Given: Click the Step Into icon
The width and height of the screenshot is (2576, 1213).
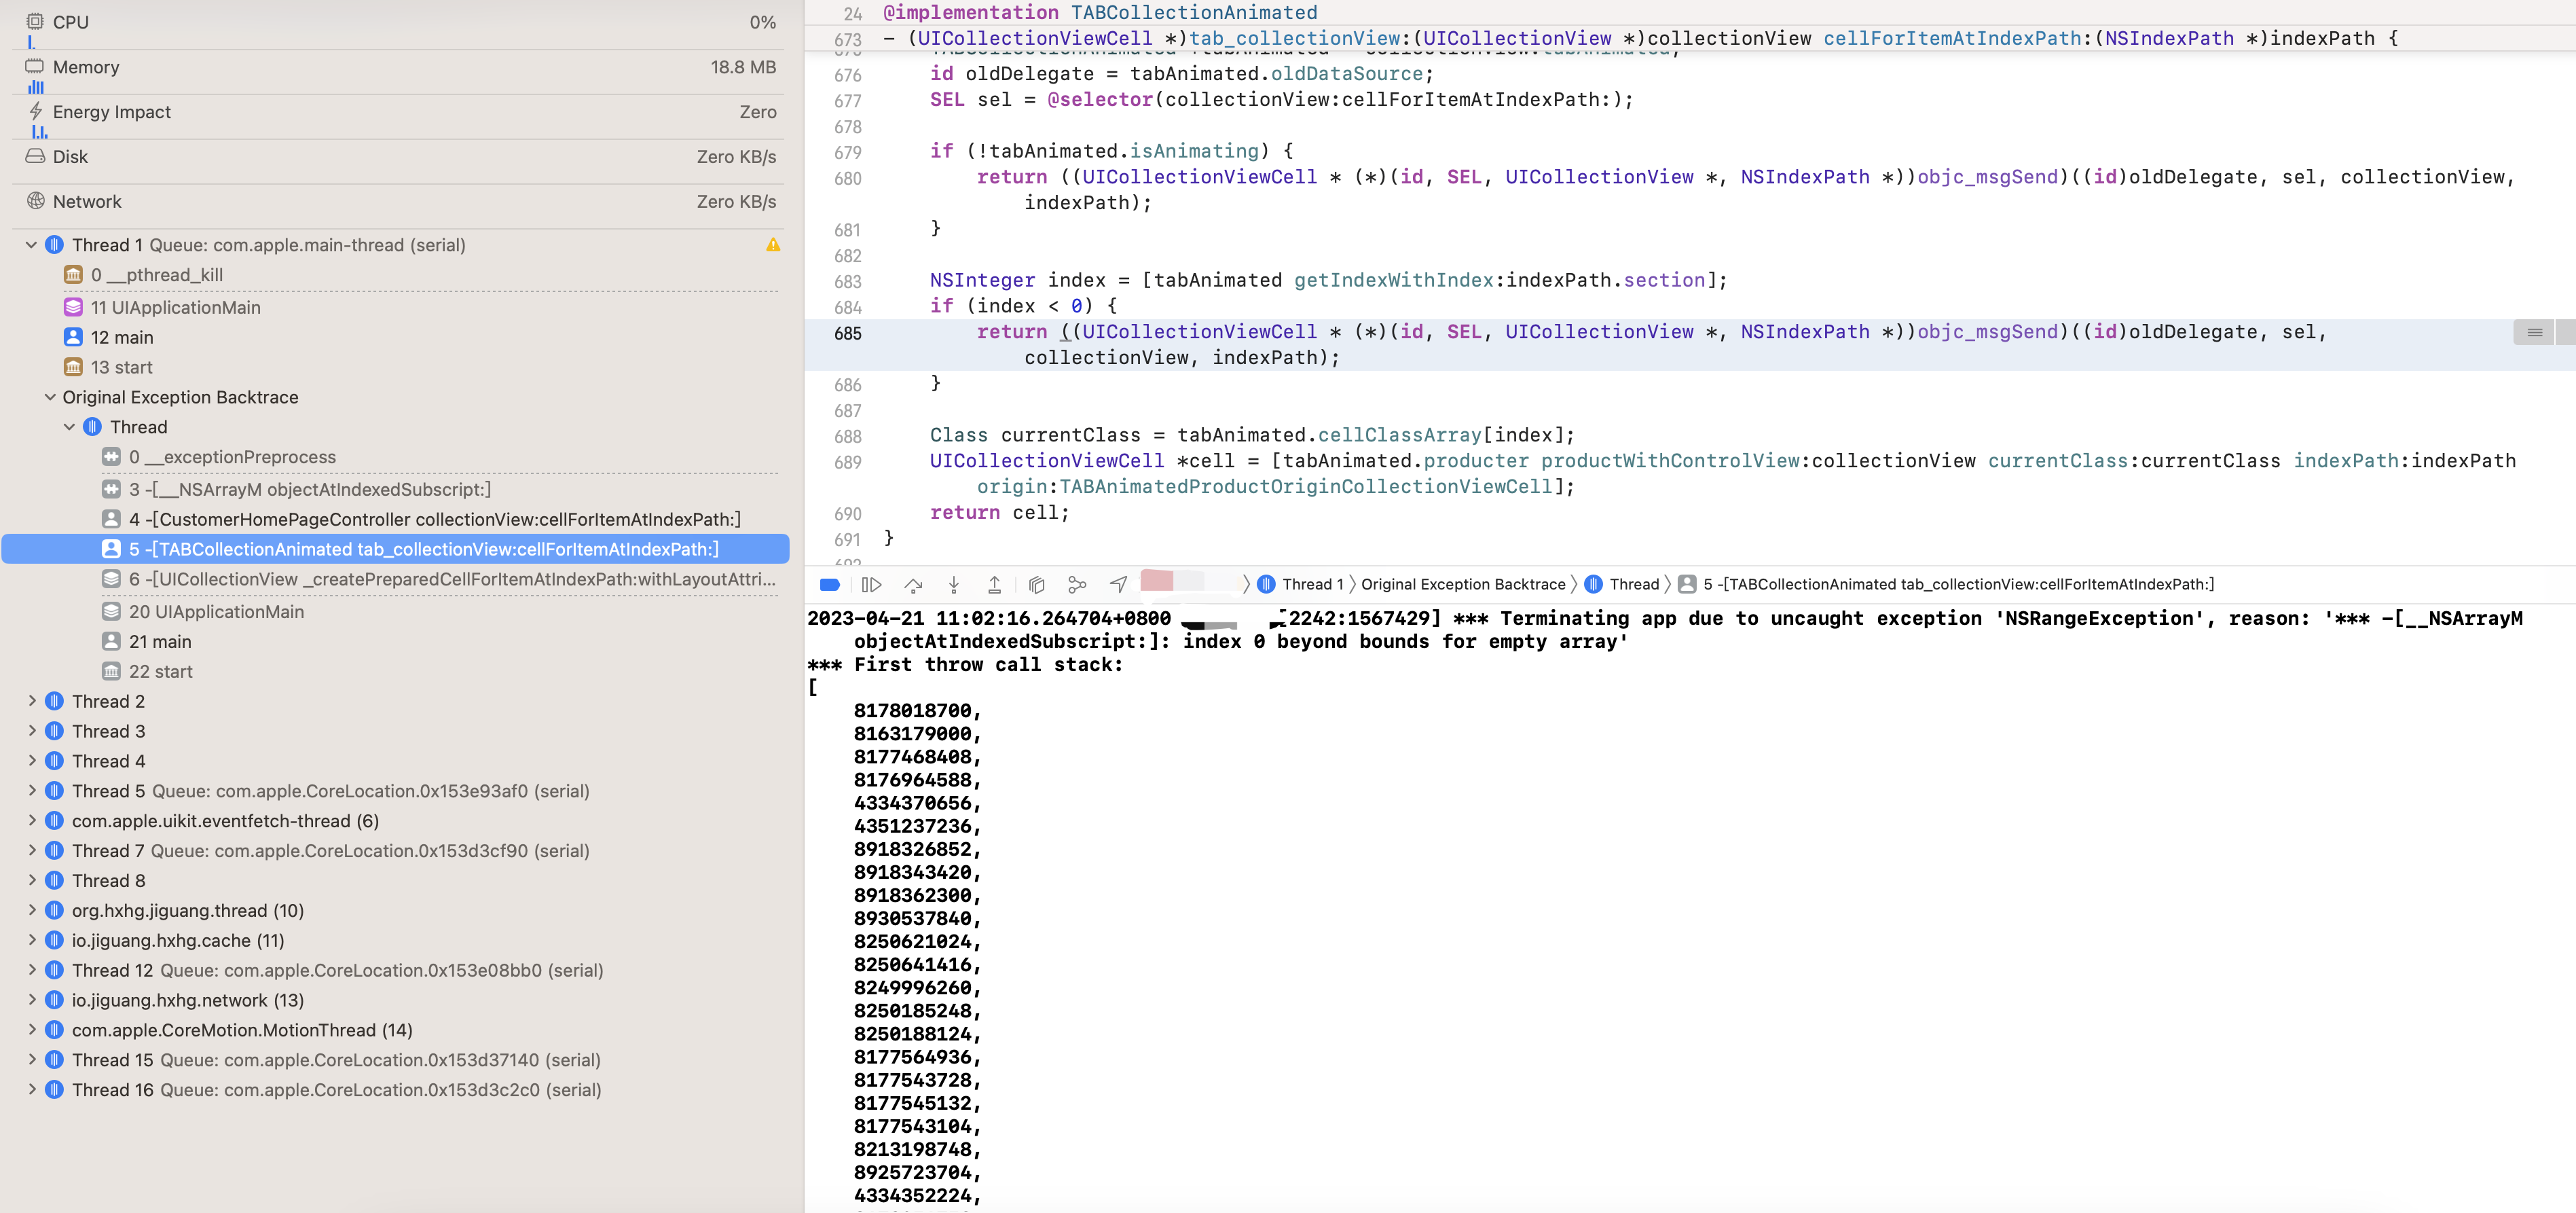Looking at the screenshot, I should 954,585.
